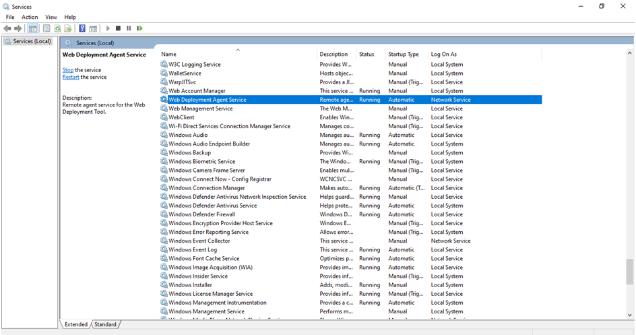636x335 pixels.
Task: Click the Pause Service toolbar icon
Action: (x=129, y=28)
